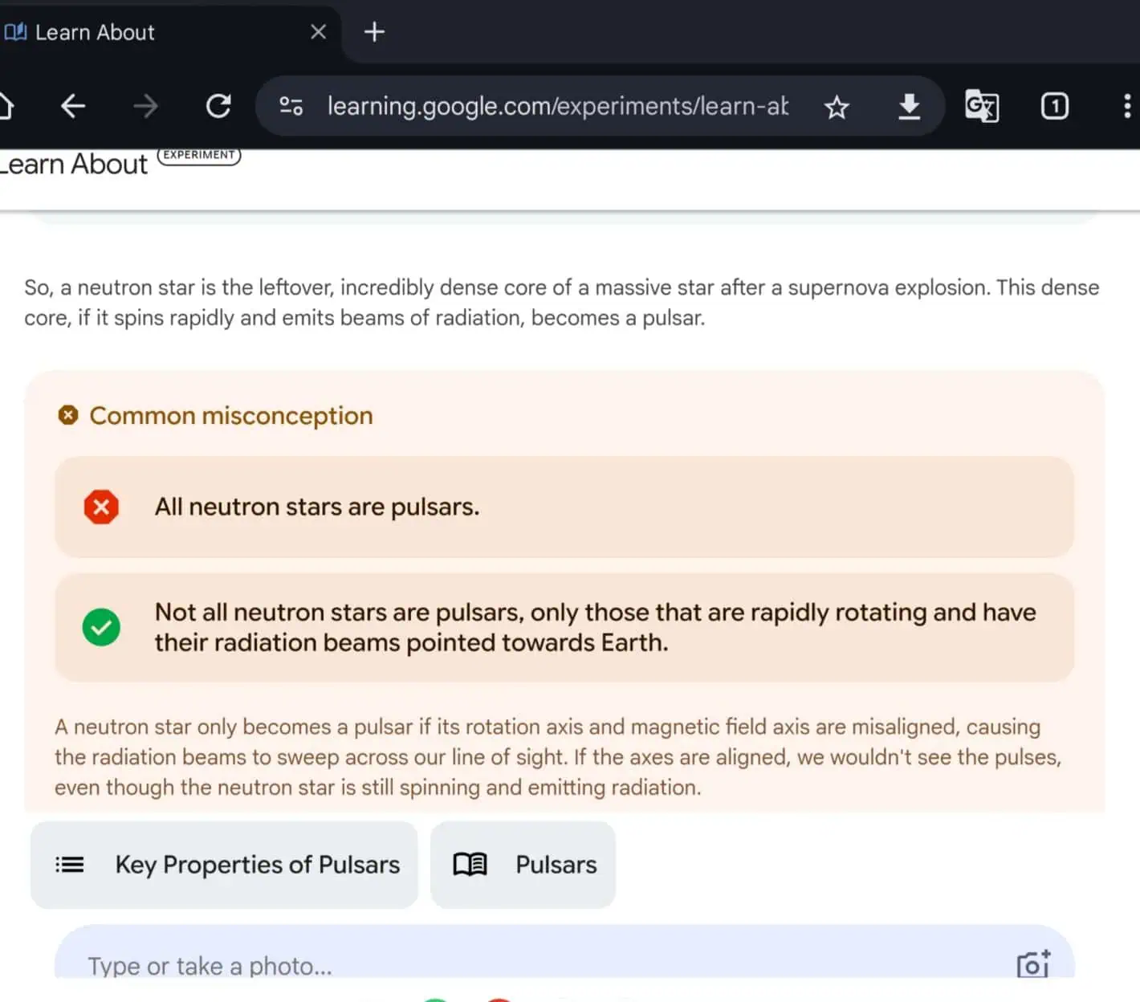1140x1002 pixels.
Task: Select the 'All neutron stars are pulsars' card
Action: [x=564, y=507]
